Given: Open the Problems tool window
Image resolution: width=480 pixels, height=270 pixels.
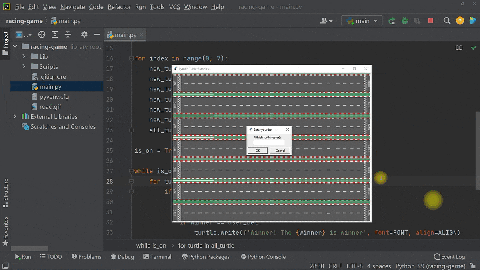Looking at the screenshot, I should 86,257.
